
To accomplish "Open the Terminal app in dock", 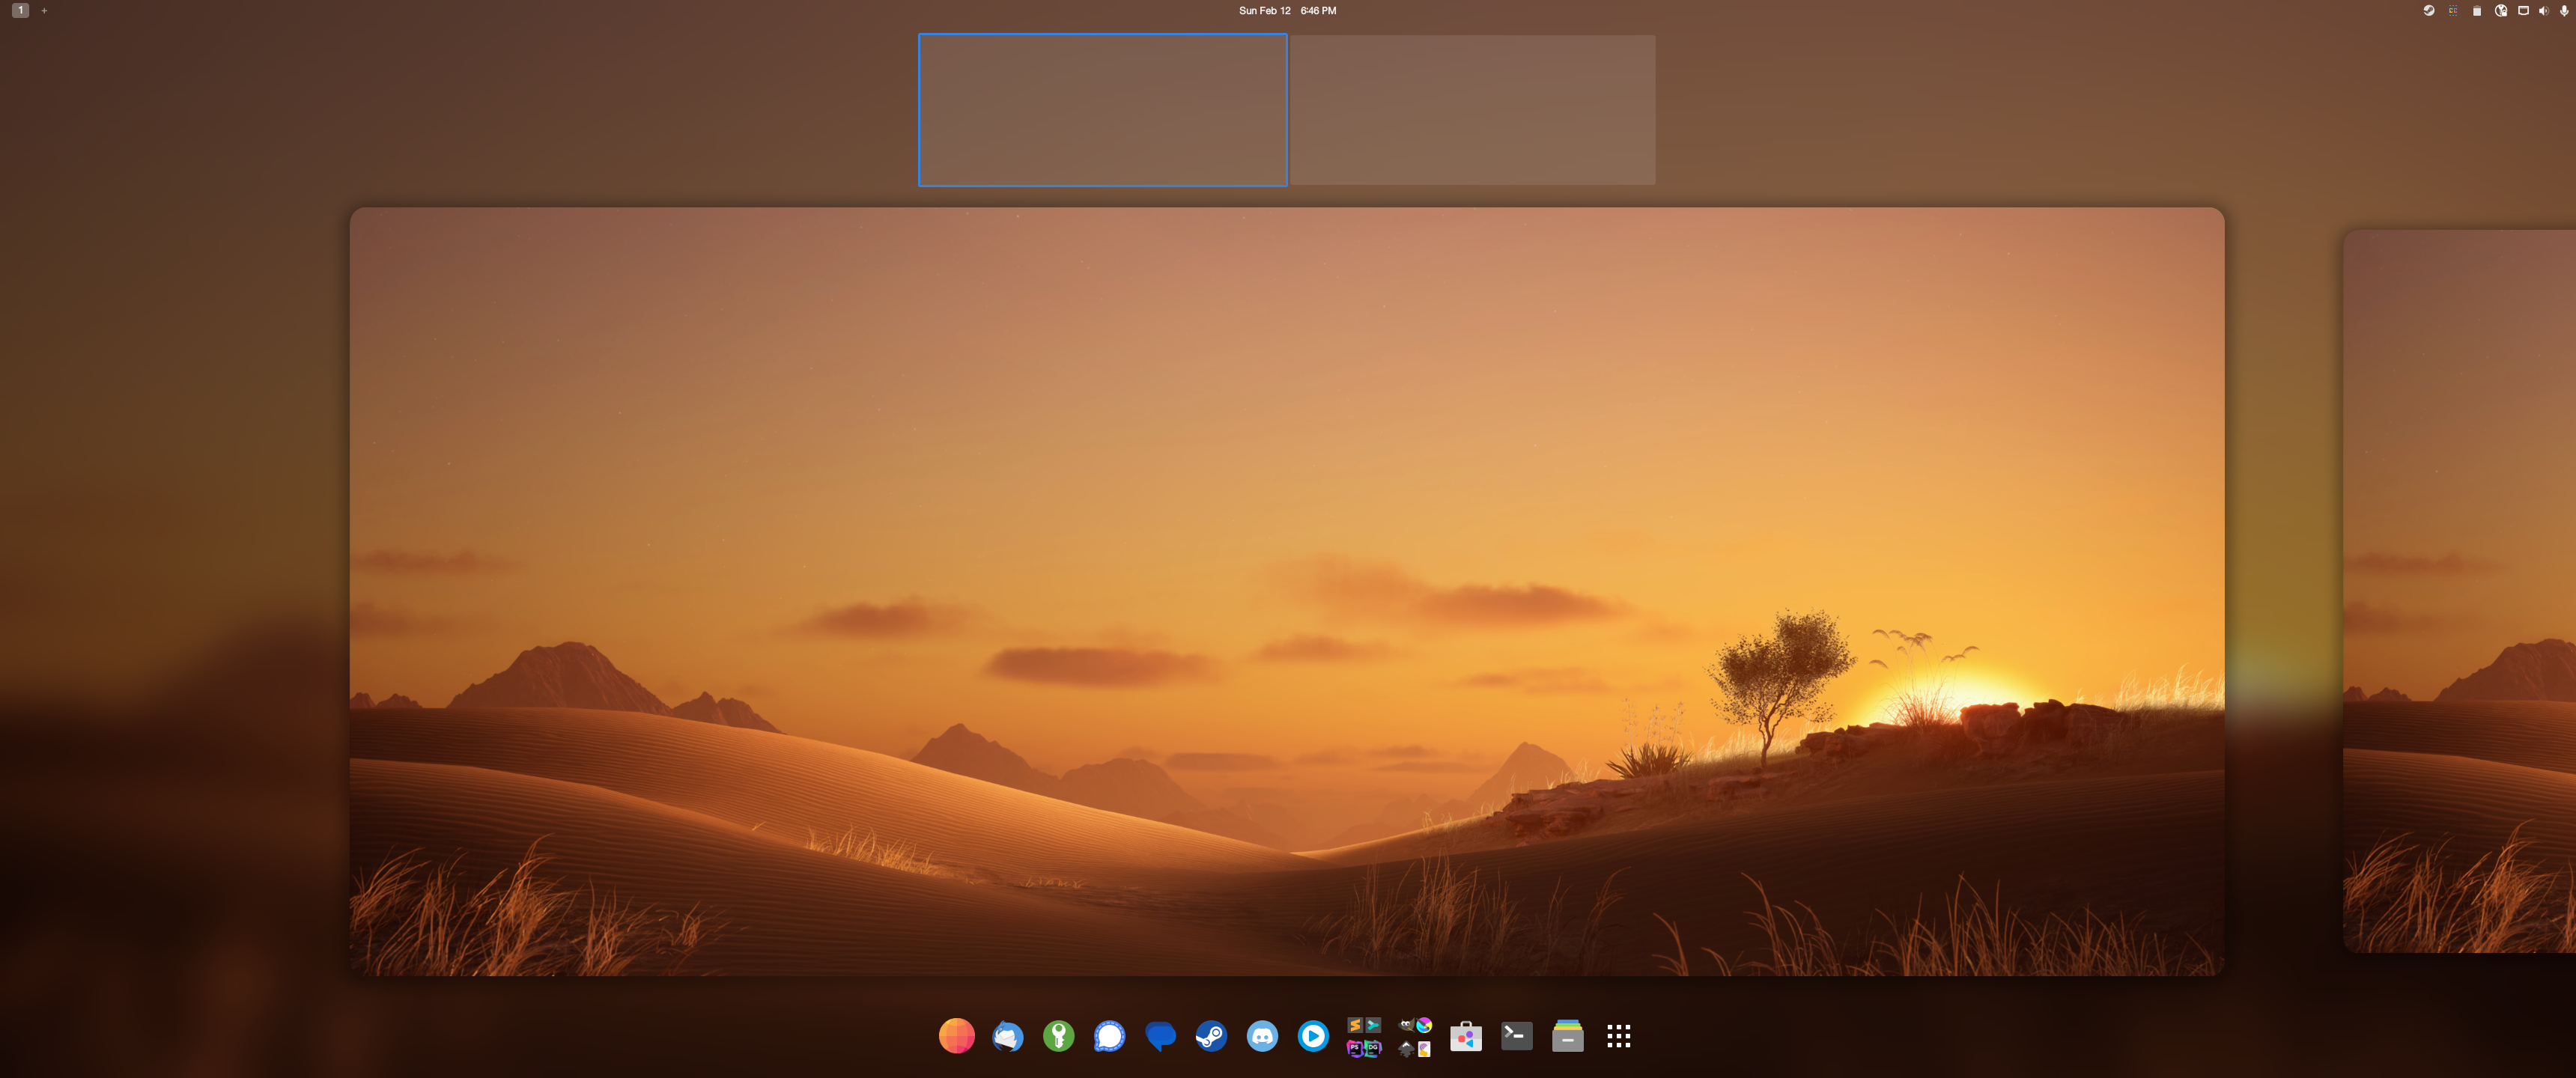I will (1516, 1036).
